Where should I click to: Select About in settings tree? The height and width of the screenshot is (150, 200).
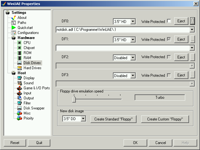tap(22, 18)
